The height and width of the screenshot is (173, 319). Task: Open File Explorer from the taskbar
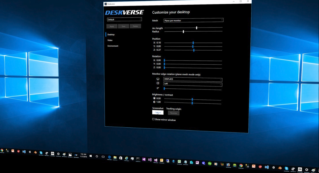tap(115, 158)
